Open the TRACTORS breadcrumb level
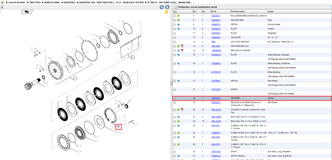Viewport: 332px width, 160px height. (x=35, y=3)
